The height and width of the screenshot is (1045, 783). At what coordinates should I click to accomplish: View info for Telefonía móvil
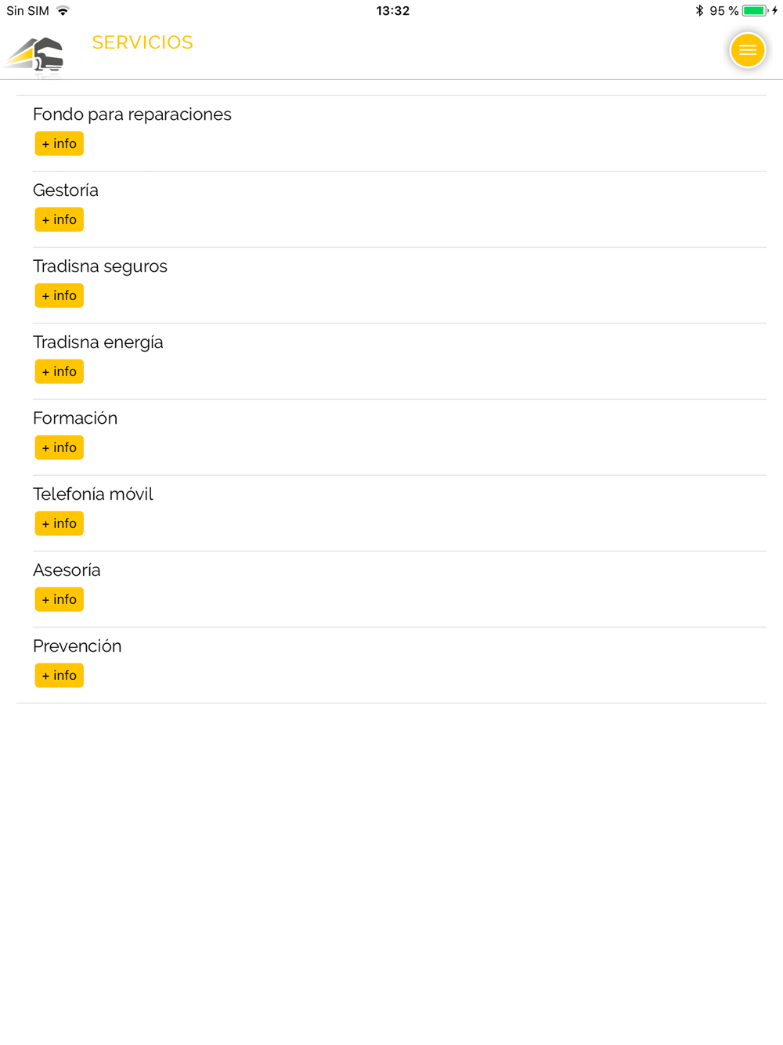59,523
